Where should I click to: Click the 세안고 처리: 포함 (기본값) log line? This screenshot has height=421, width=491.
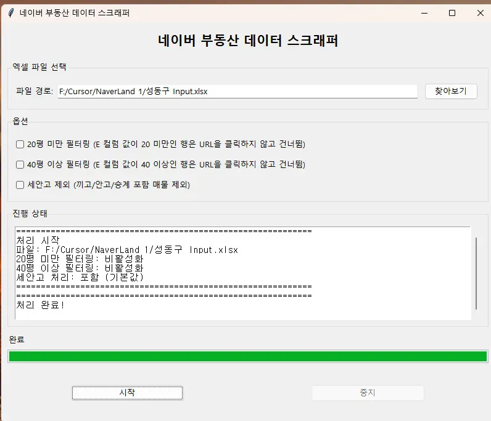coord(80,277)
